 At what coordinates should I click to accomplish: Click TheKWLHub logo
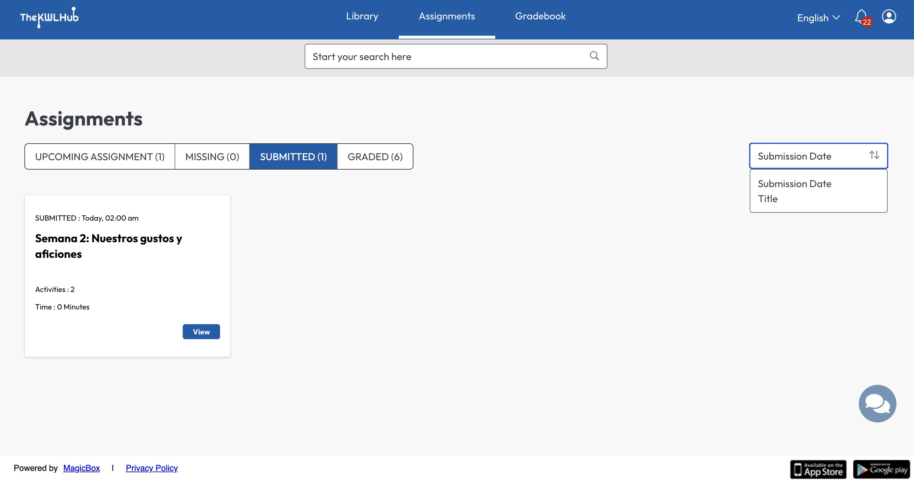49,17
